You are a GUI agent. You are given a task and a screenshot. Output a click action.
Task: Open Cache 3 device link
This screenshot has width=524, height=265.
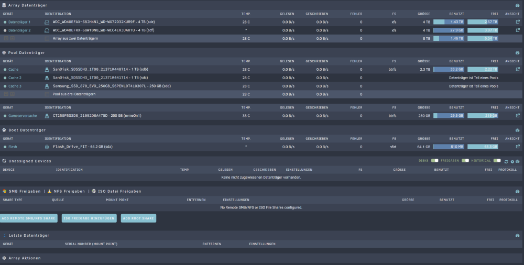[15, 86]
